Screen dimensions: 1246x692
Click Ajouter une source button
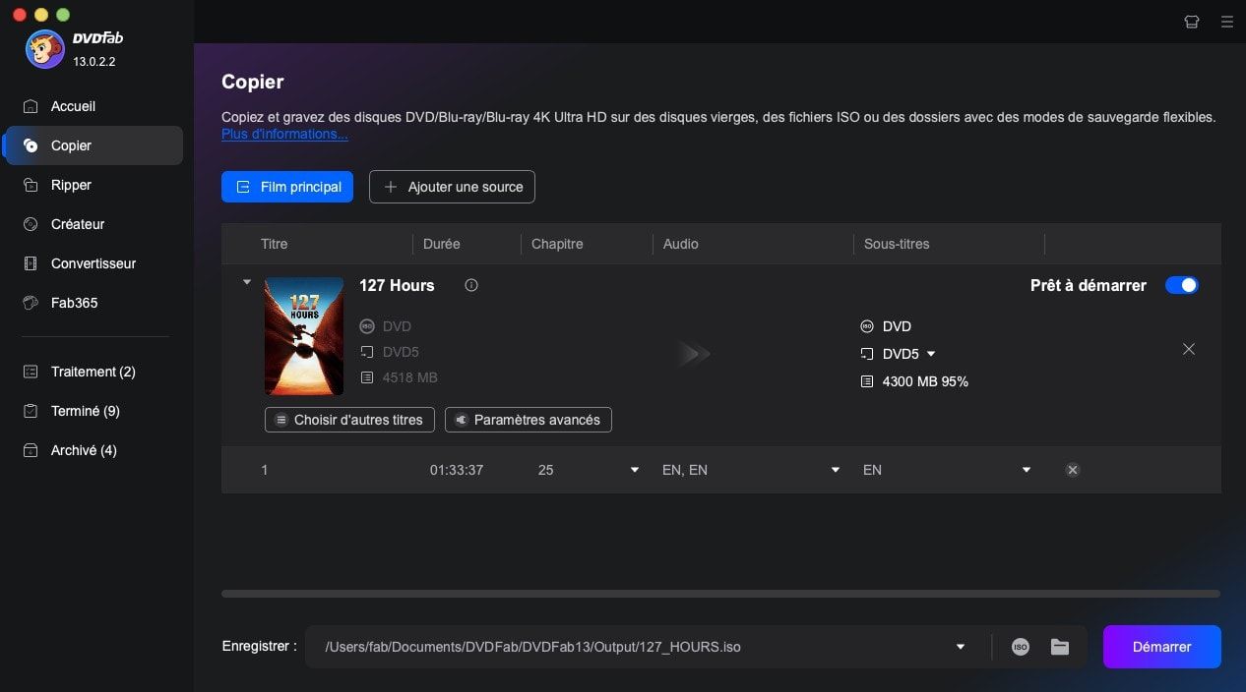pos(452,187)
